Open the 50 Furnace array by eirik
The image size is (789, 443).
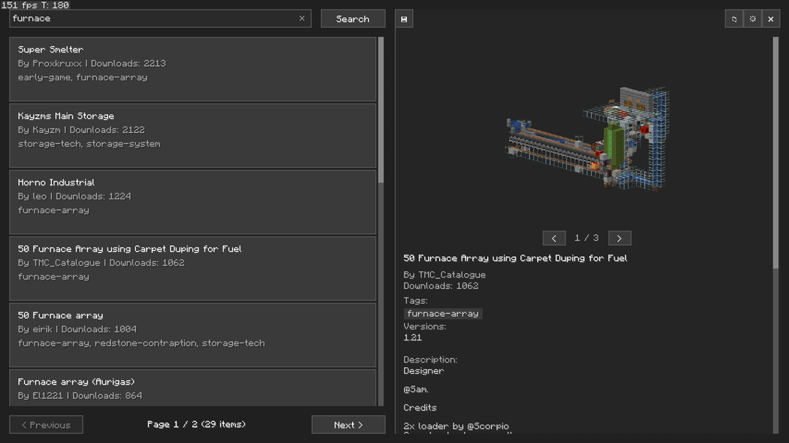[192, 335]
